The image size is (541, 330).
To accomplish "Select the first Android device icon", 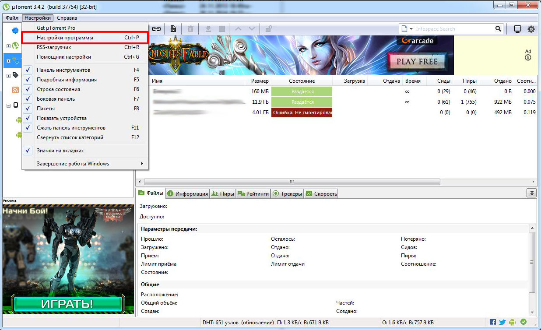I will (19, 119).
